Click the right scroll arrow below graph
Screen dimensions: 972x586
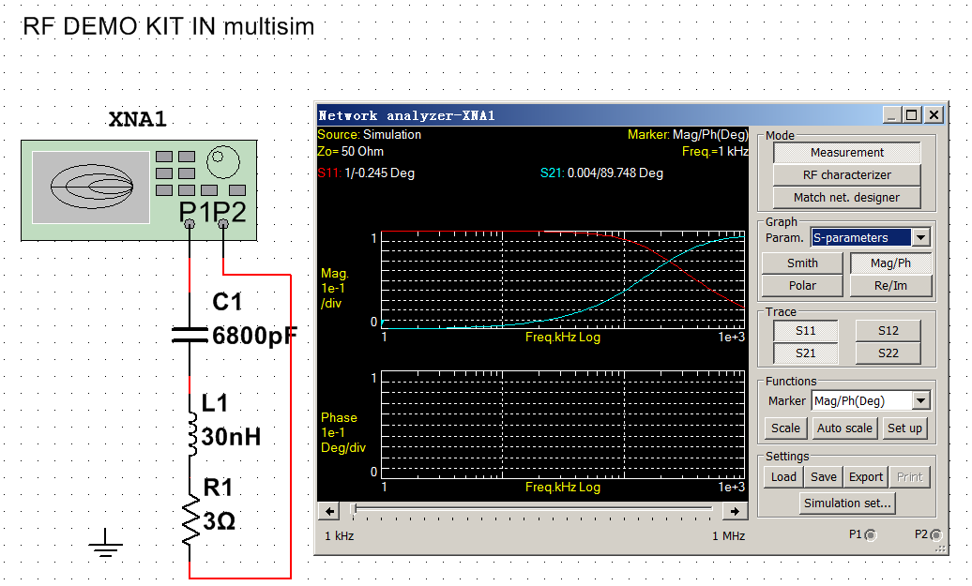click(736, 511)
